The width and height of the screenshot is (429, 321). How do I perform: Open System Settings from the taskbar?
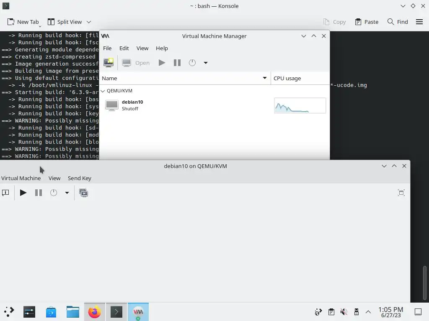[x=29, y=312]
